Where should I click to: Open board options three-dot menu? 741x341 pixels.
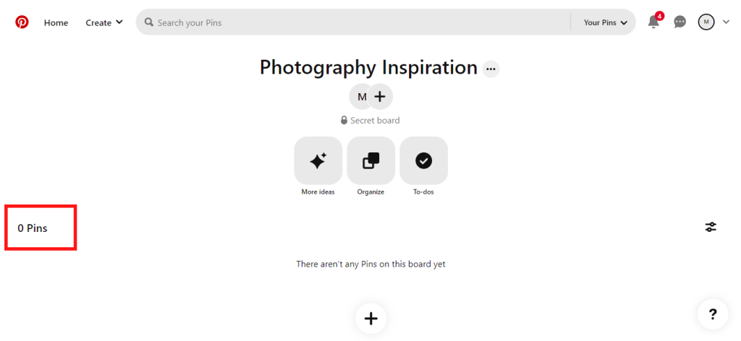pyautogui.click(x=491, y=69)
